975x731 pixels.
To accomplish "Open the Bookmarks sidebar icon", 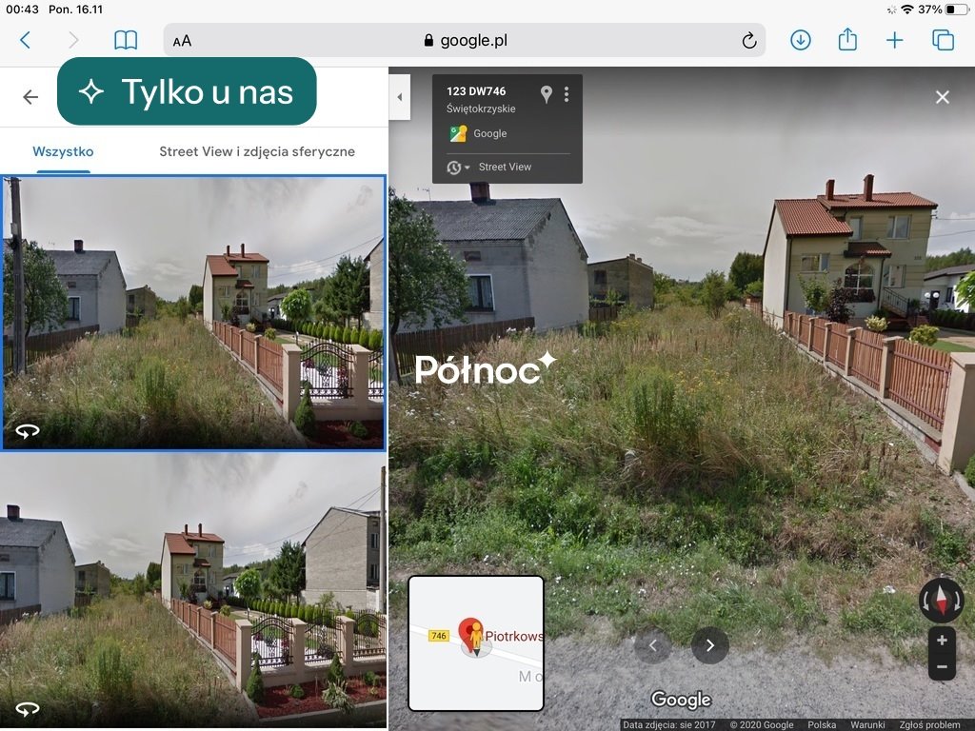I will pos(125,40).
